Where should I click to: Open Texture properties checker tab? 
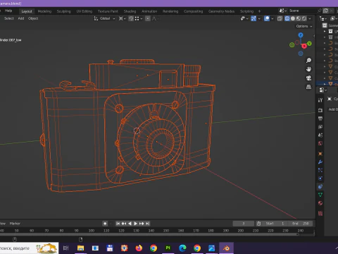[x=320, y=214]
